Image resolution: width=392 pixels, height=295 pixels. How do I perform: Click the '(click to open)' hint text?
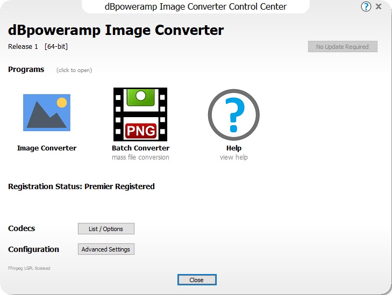click(x=74, y=70)
